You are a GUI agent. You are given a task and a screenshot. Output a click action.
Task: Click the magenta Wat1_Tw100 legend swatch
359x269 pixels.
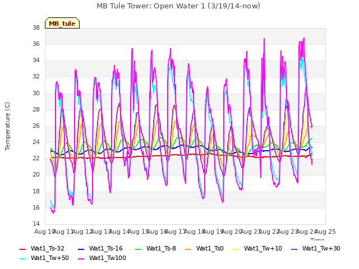coord(81,259)
